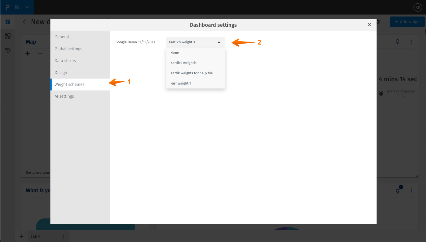The width and height of the screenshot is (426, 242).
Task: Close the Dashboard settings dialog
Action: 369,25
